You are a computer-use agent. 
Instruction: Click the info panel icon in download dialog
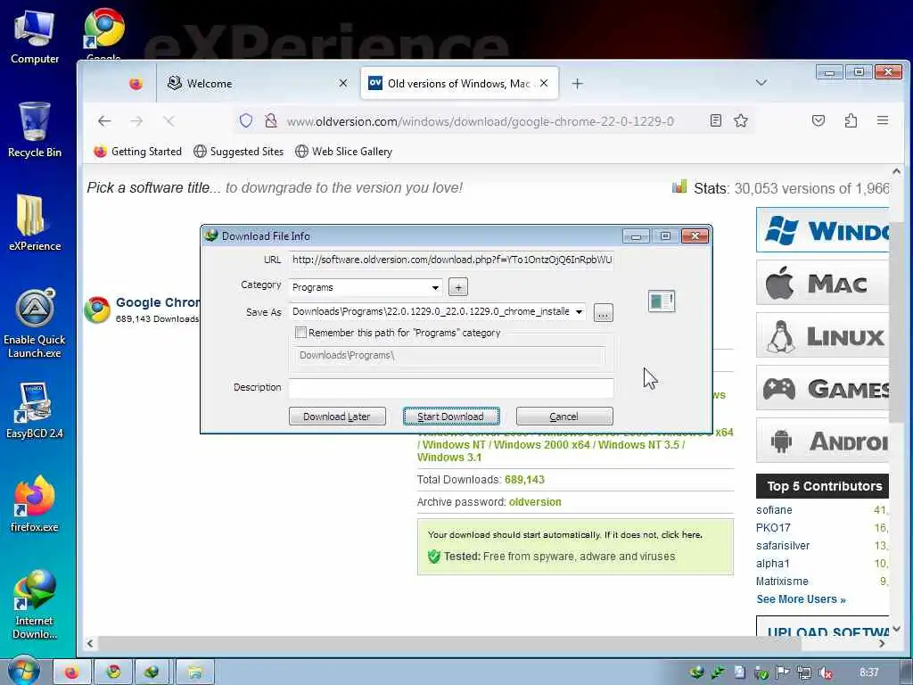pyautogui.click(x=662, y=301)
